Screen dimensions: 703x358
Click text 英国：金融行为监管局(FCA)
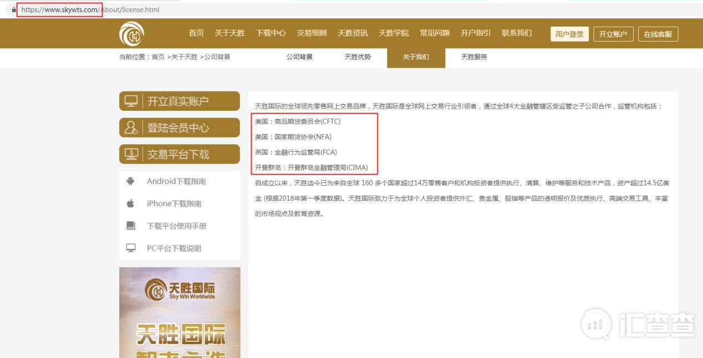[x=296, y=152]
